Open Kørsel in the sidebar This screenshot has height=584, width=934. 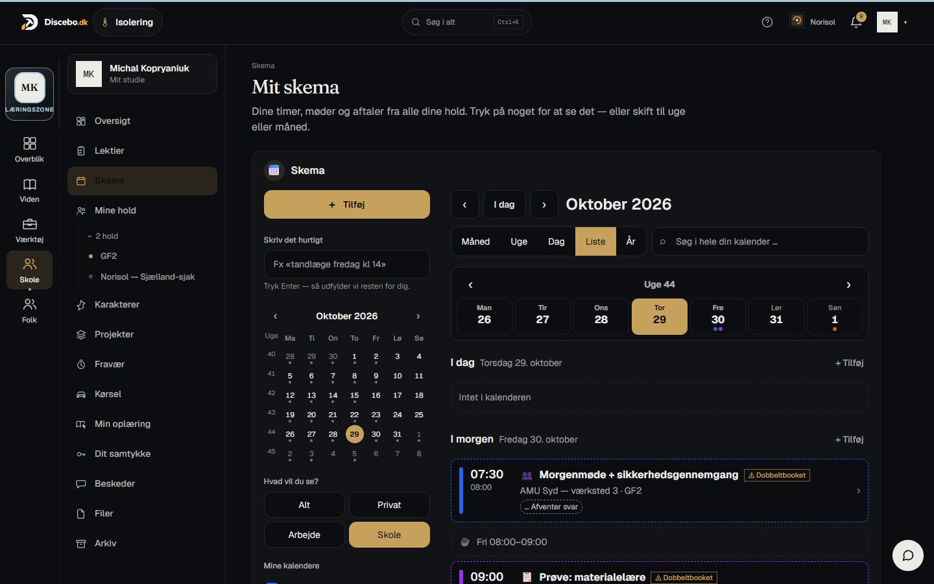coord(142,394)
